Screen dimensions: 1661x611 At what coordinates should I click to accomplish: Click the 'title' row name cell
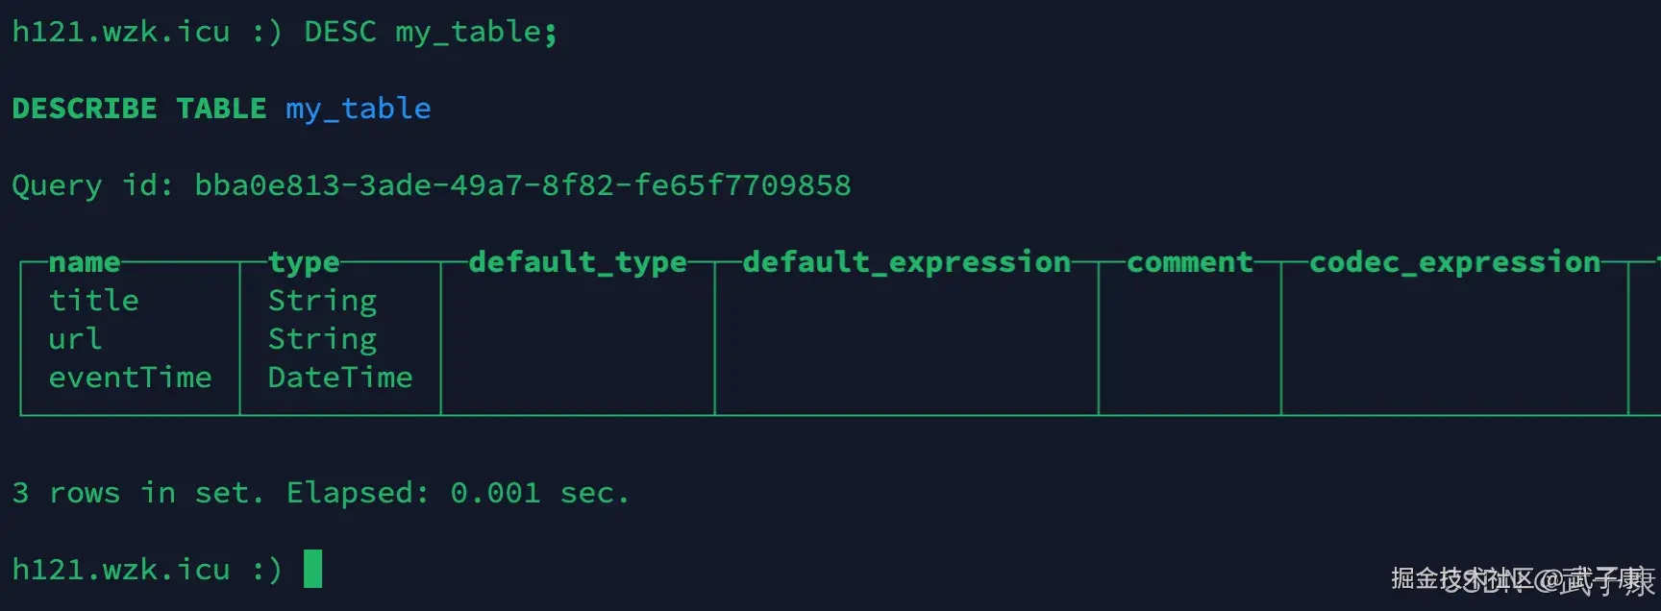pos(94,301)
